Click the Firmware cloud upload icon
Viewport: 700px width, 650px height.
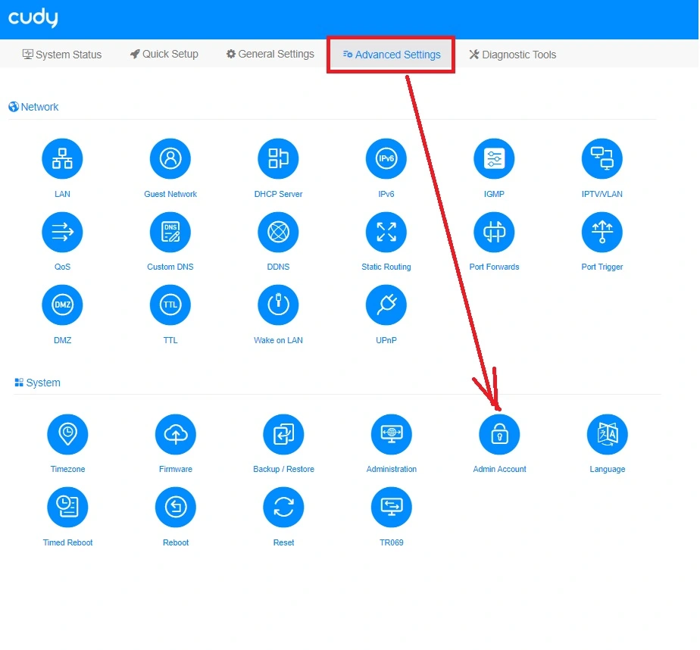(x=176, y=434)
